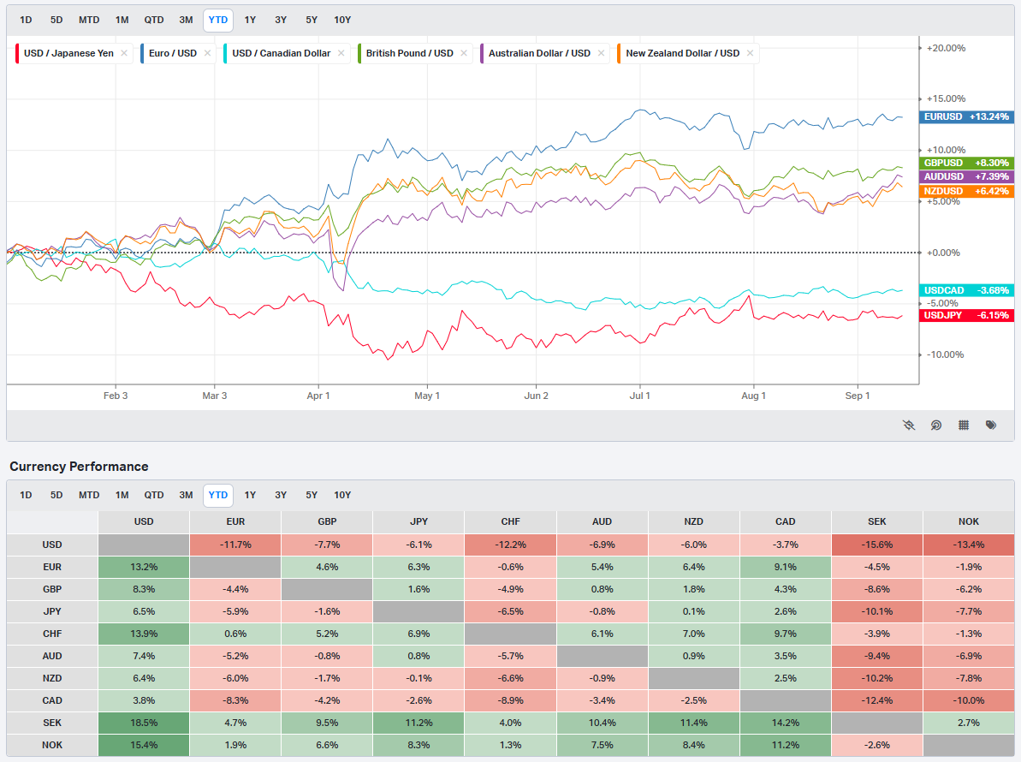Screen dimensions: 1021x762
Task: Select 5Y in Currency Performance table
Action: [312, 495]
